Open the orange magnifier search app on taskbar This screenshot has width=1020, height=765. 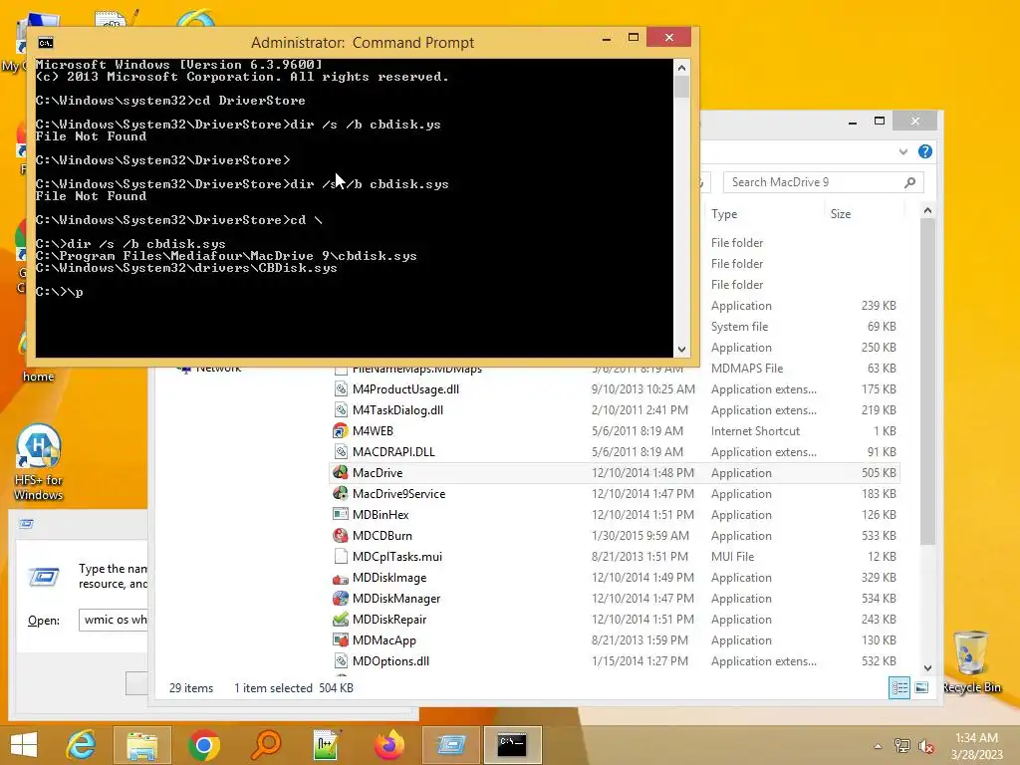(265, 745)
